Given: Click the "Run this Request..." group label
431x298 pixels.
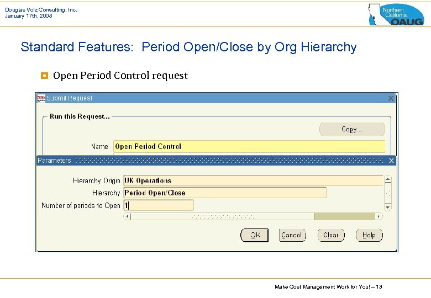Looking at the screenshot, I should (x=80, y=116).
